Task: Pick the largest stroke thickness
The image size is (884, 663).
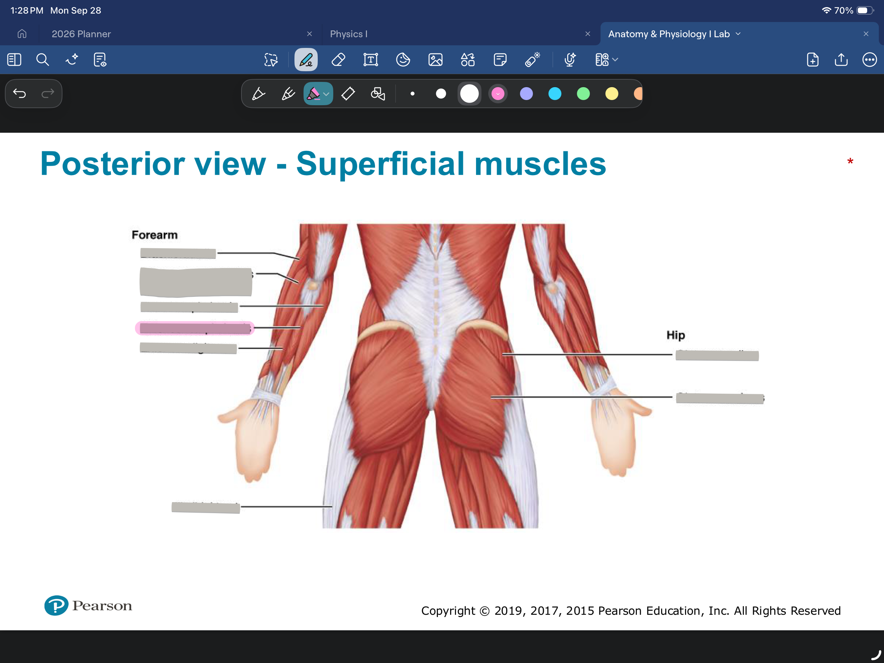Action: tap(470, 94)
